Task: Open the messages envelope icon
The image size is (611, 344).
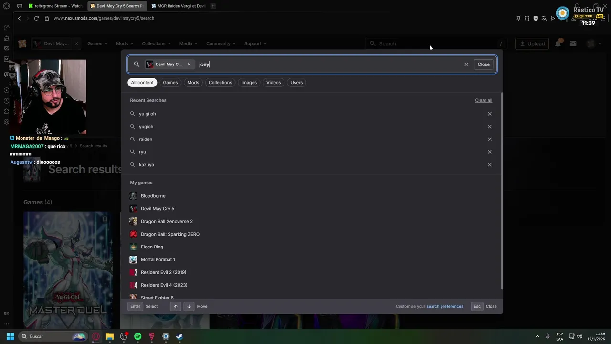Action: [573, 43]
